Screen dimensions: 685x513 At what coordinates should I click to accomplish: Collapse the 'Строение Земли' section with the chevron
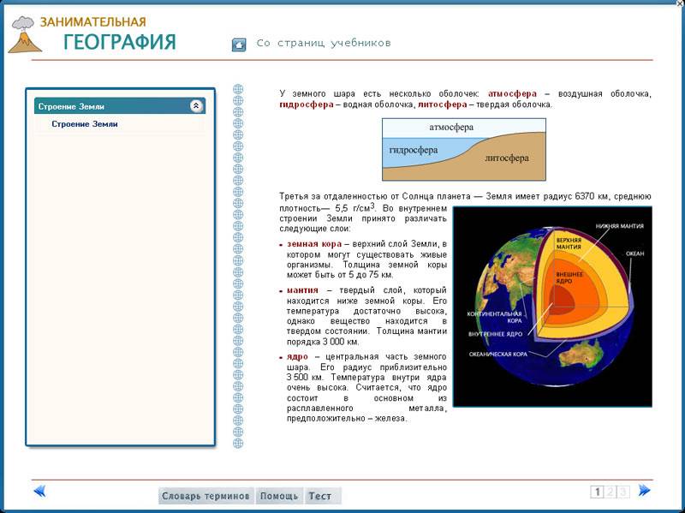coord(196,106)
